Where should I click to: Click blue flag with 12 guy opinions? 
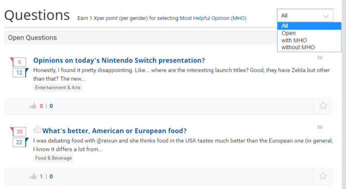point(21,73)
